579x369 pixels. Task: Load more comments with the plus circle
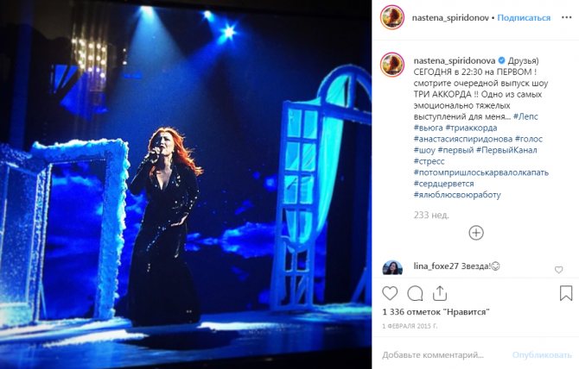click(x=476, y=233)
